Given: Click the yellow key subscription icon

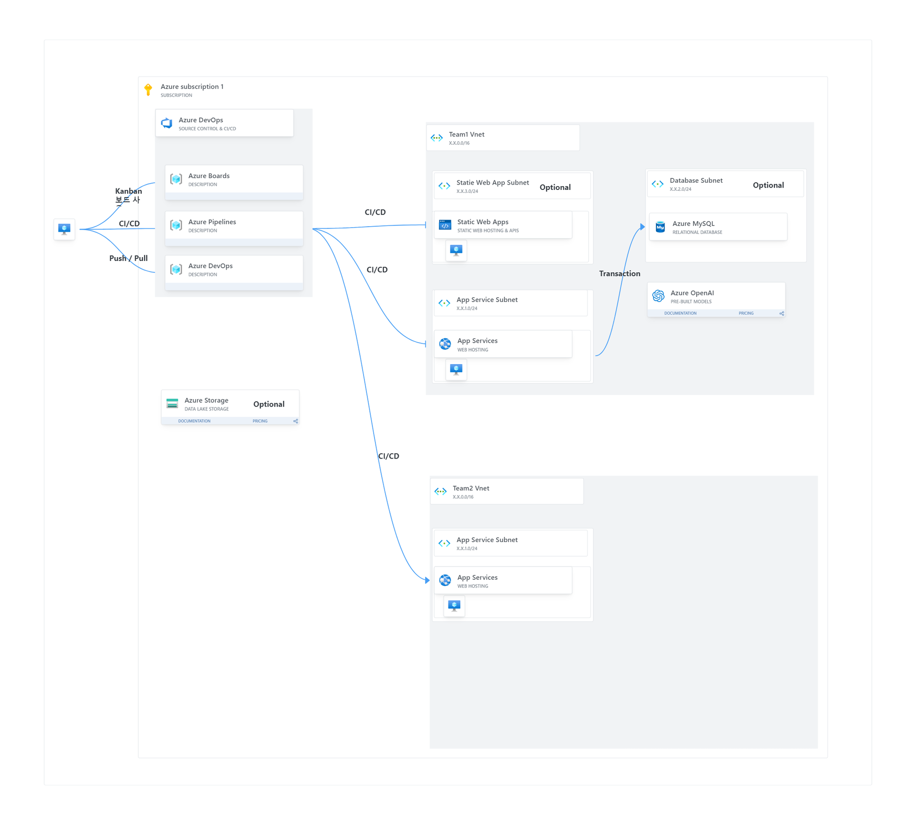Looking at the screenshot, I should pyautogui.click(x=148, y=90).
